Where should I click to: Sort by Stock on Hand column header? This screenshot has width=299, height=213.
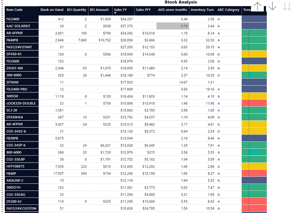coord(52,10)
